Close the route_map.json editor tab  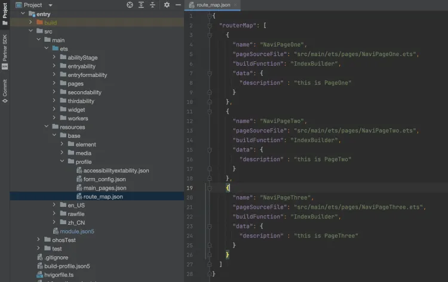235,5
